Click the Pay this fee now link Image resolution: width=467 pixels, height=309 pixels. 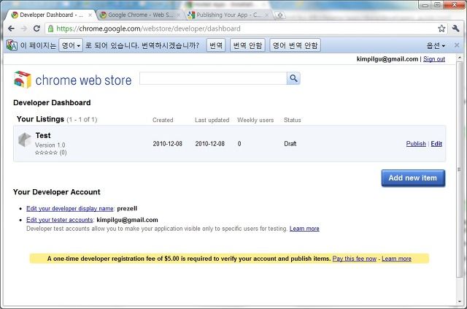(354, 259)
